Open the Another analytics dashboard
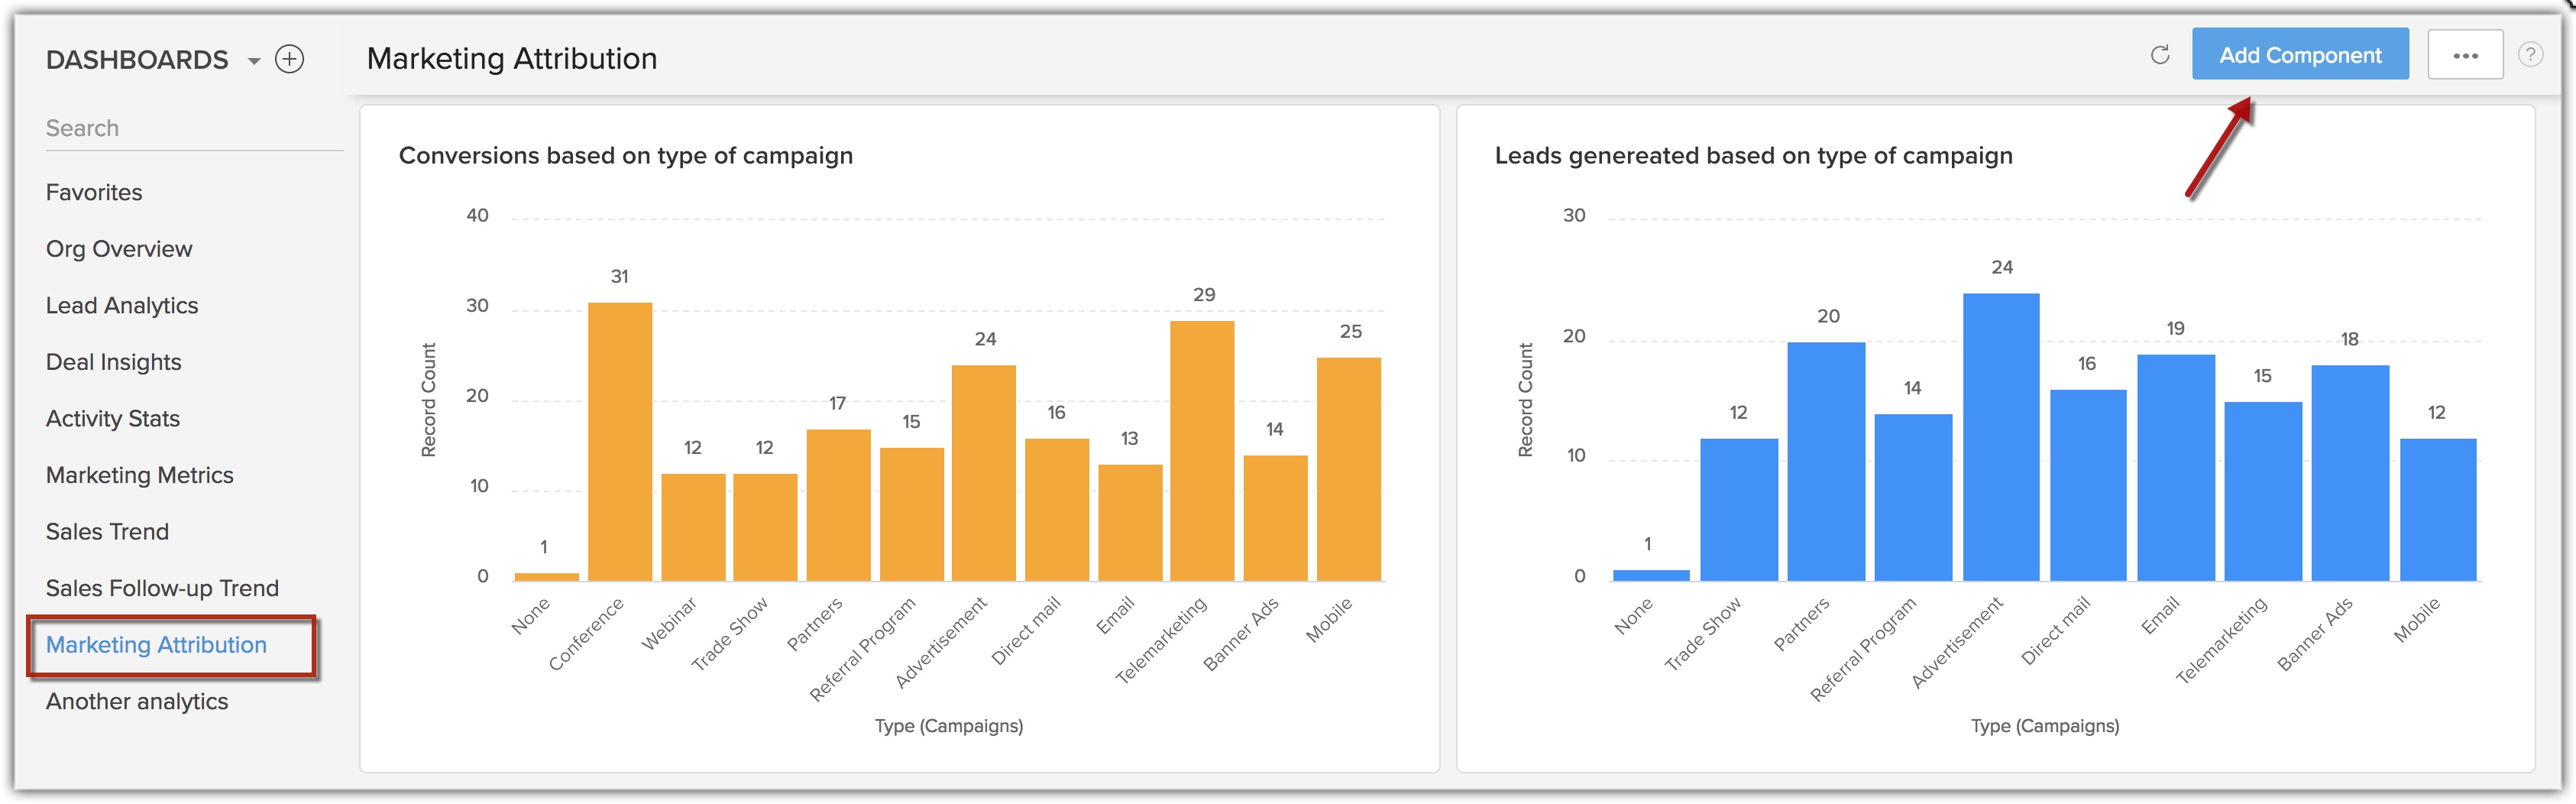The height and width of the screenshot is (804, 2576). tap(137, 701)
